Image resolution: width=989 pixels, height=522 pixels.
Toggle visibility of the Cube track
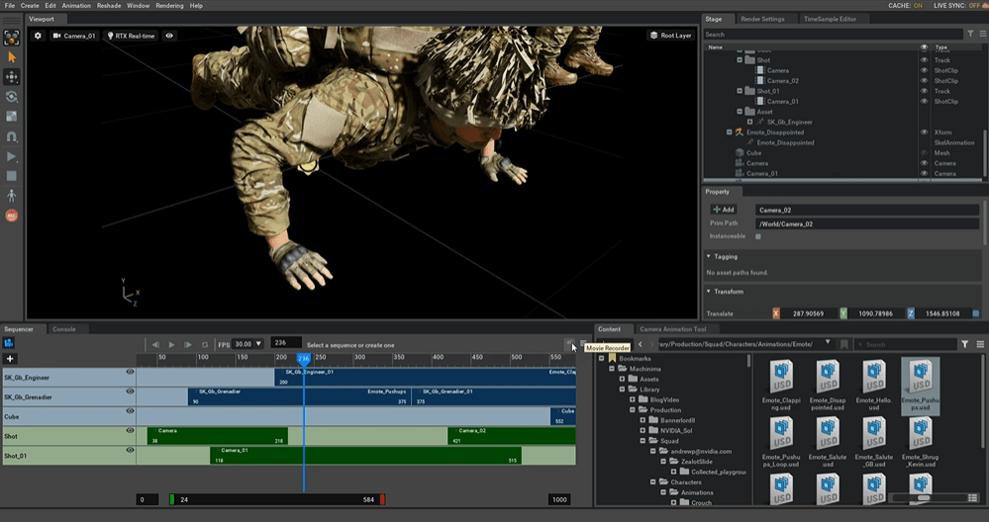130,411
